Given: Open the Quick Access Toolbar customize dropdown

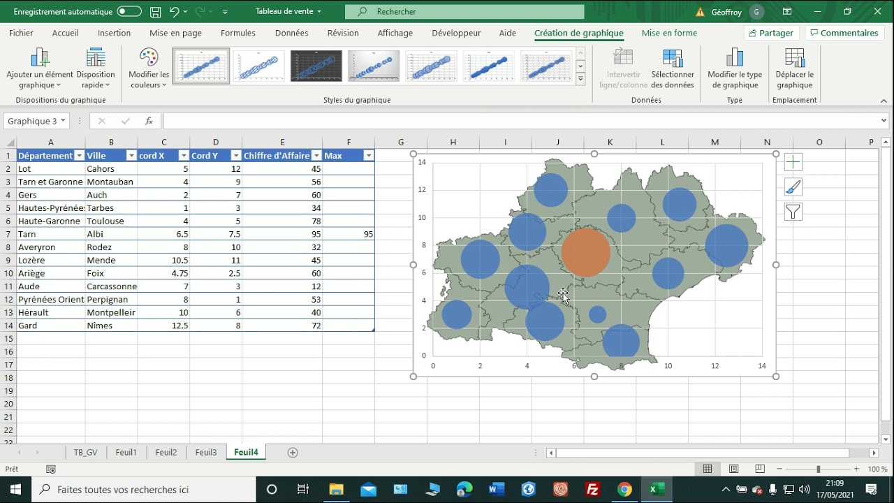Looking at the screenshot, I should [x=225, y=12].
